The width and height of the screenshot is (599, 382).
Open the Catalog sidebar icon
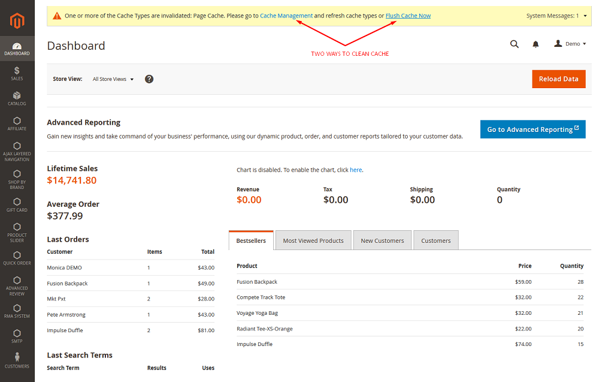[x=17, y=98]
